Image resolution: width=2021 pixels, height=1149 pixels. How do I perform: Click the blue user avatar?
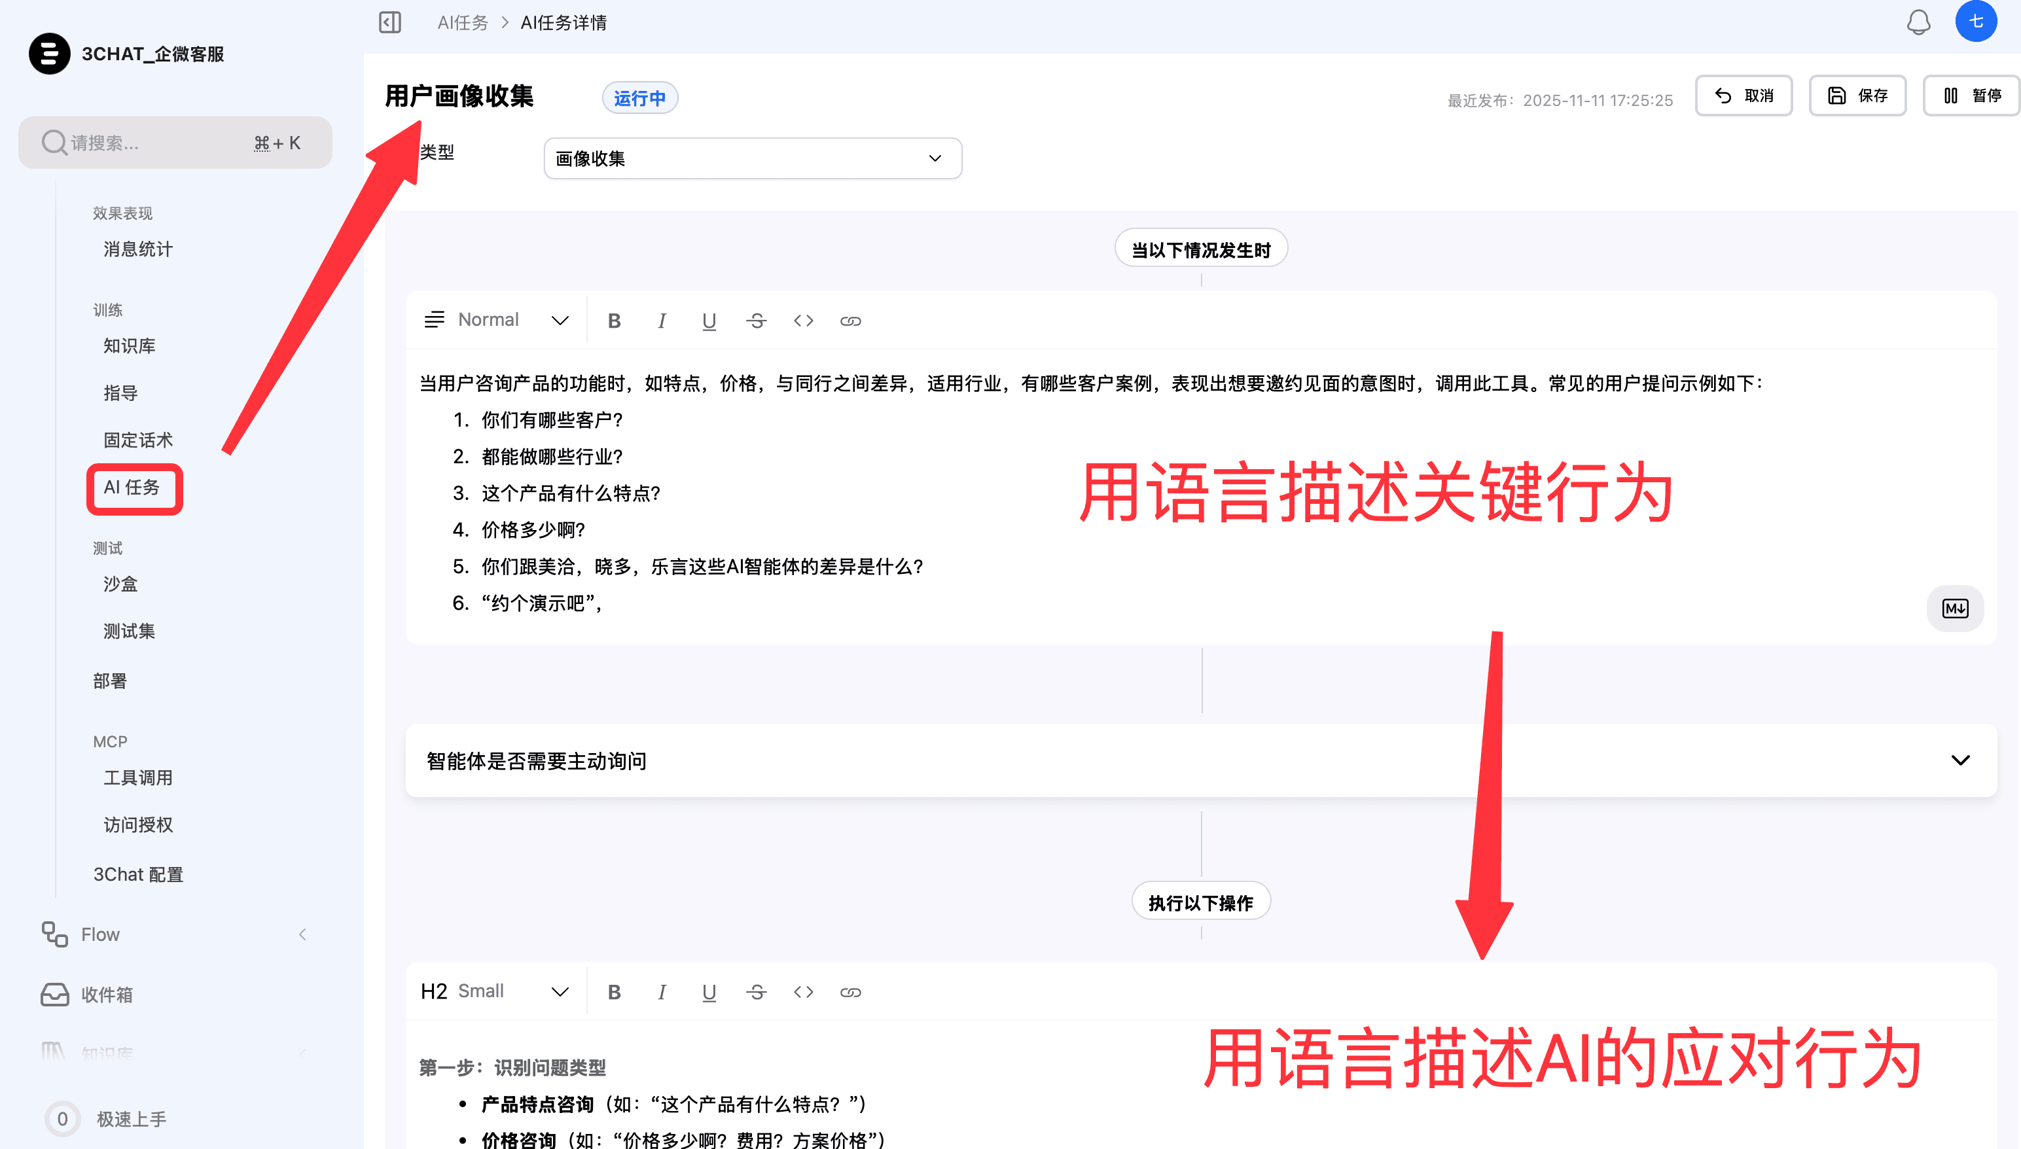click(x=1975, y=22)
